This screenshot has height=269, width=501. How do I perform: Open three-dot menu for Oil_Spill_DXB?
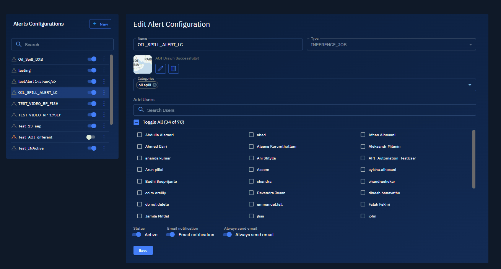pyautogui.click(x=104, y=59)
